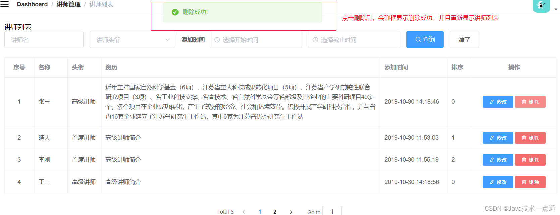Edit 张三 with 修改 button
Image resolution: width=560 pixels, height=215 pixels.
point(498,102)
